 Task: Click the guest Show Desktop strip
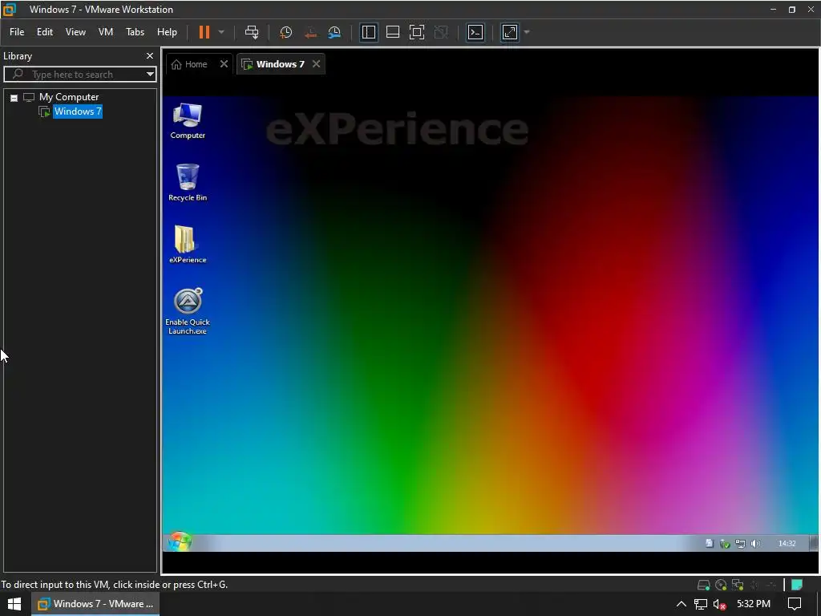click(814, 543)
